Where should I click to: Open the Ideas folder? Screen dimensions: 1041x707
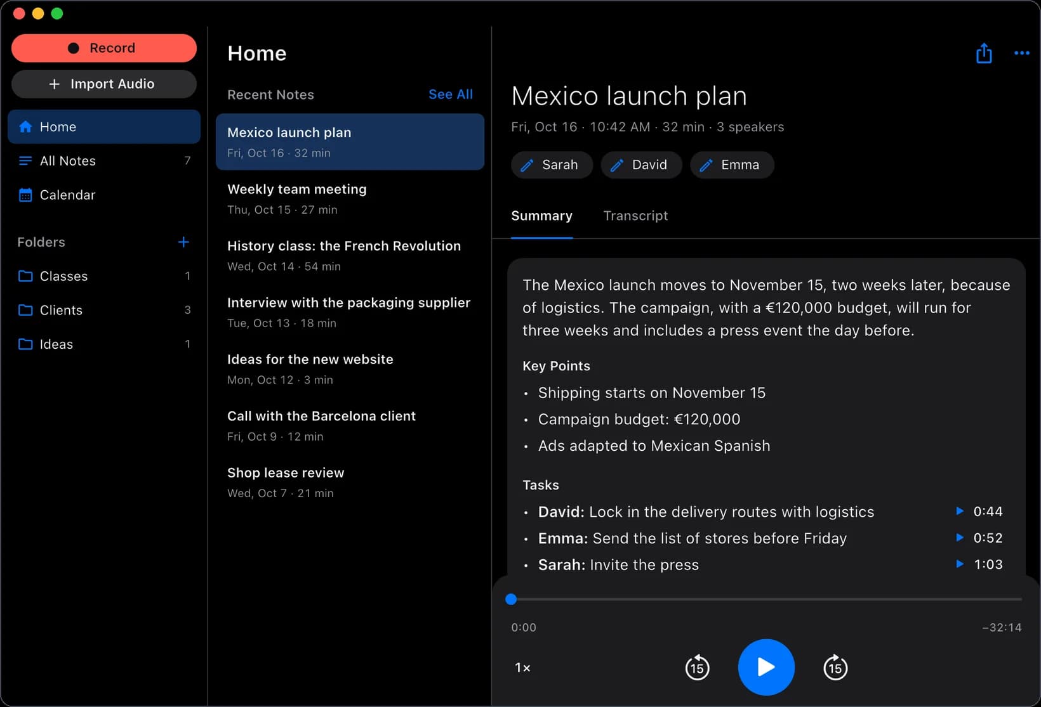(x=104, y=344)
